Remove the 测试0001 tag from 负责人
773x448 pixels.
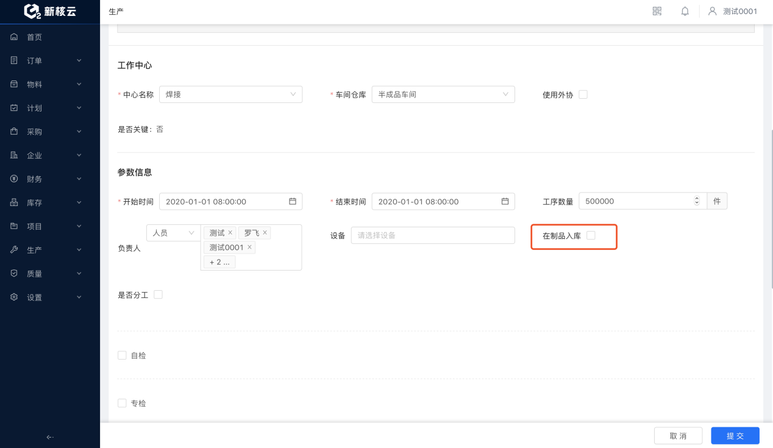[x=249, y=247]
